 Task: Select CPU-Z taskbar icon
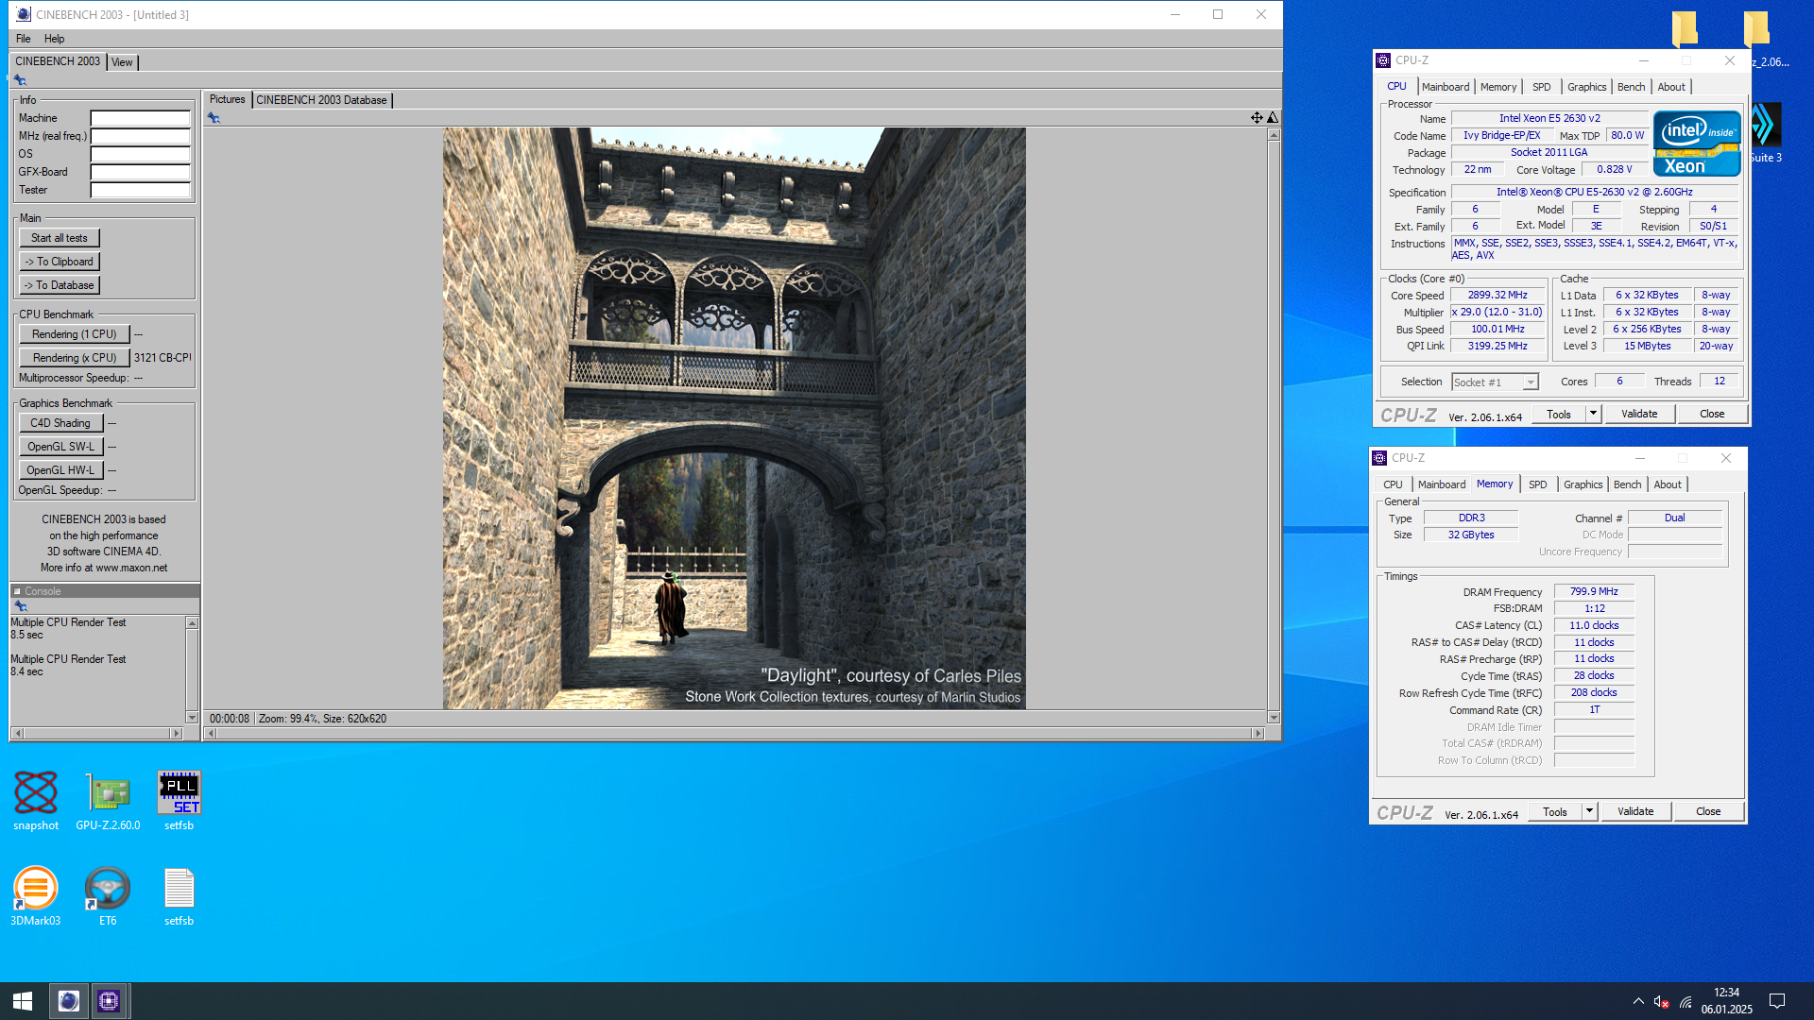(x=110, y=1001)
